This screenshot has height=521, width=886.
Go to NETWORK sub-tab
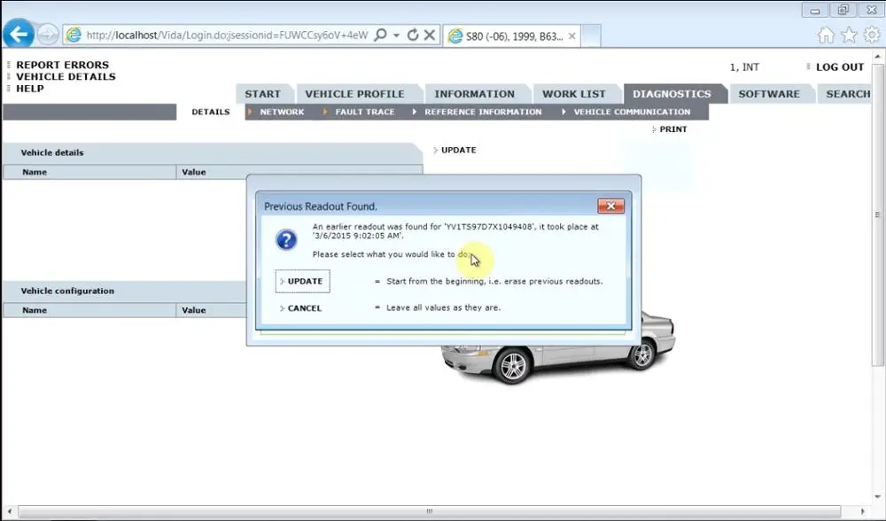(x=282, y=112)
